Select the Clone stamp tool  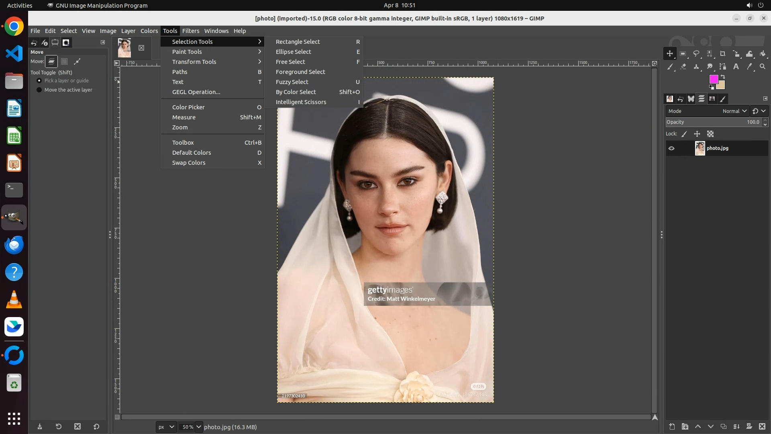(696, 67)
